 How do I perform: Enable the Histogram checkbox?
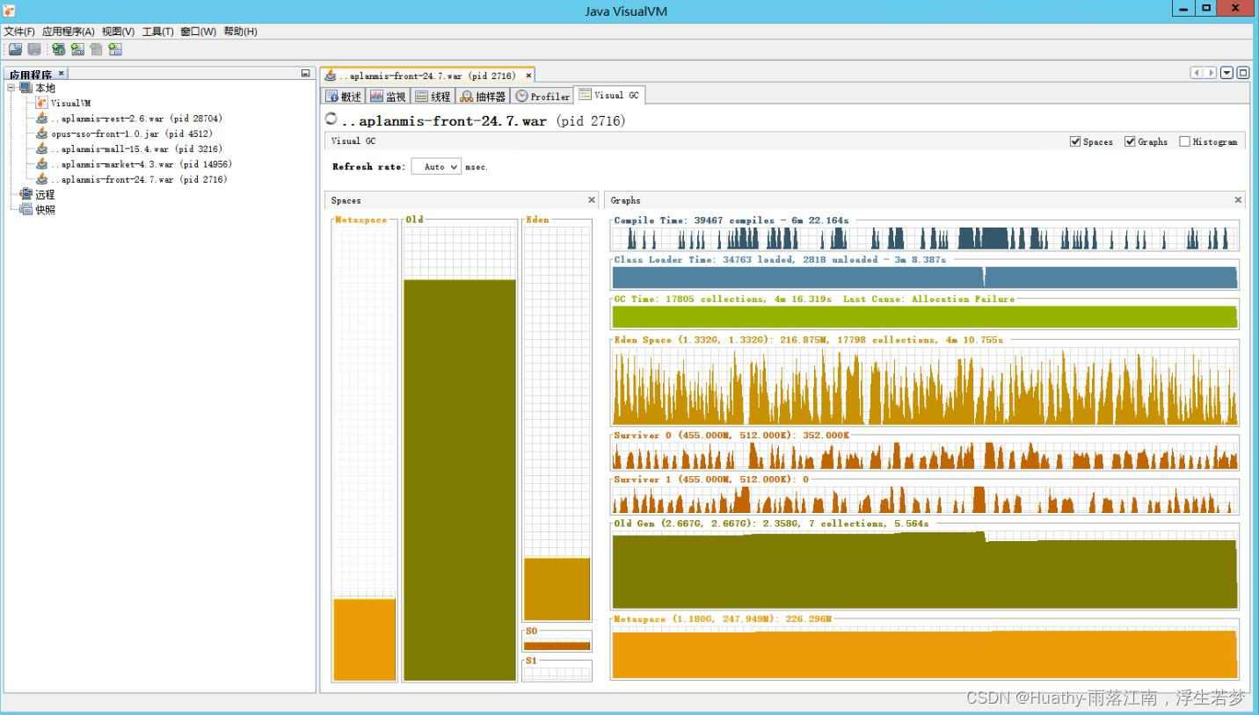pos(1184,141)
